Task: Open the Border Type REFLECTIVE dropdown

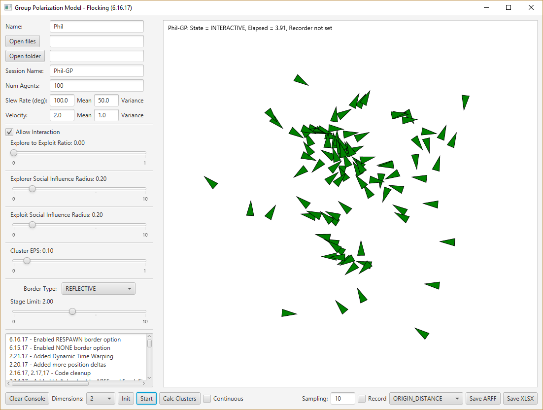Action: point(98,289)
